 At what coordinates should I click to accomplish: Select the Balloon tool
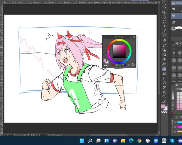pos(164,97)
